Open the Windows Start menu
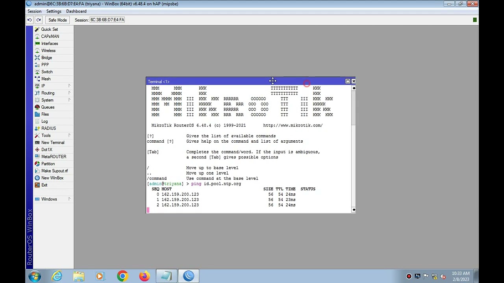This screenshot has height=283, width=504. pos(35,276)
